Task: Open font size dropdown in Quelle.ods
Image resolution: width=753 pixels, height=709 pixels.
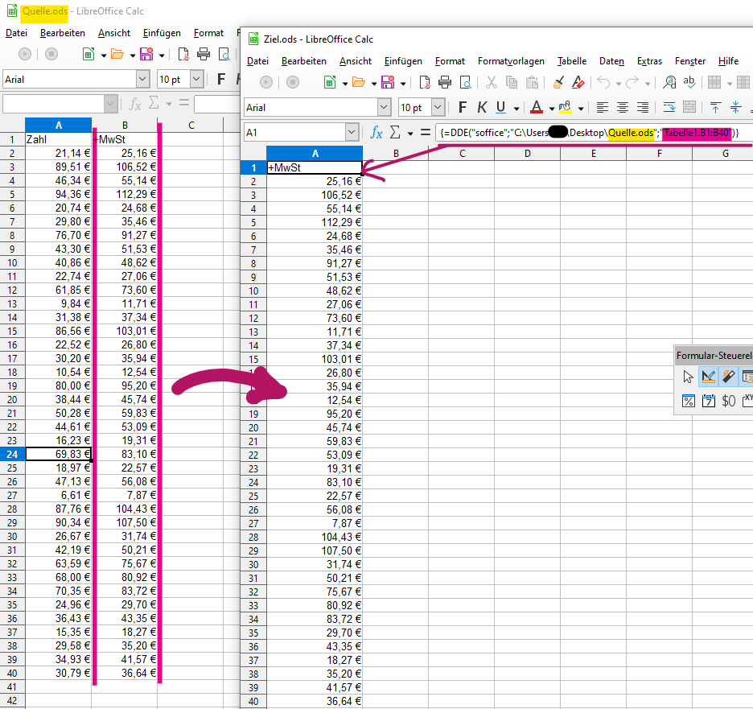Action: [196, 79]
